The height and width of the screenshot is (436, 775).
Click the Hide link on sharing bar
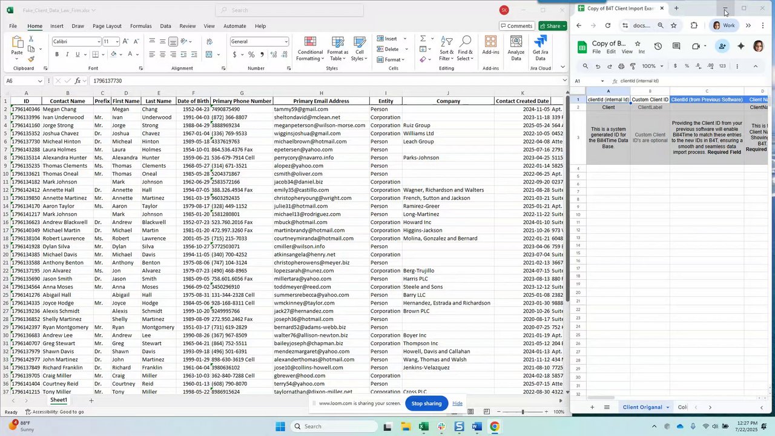point(457,403)
